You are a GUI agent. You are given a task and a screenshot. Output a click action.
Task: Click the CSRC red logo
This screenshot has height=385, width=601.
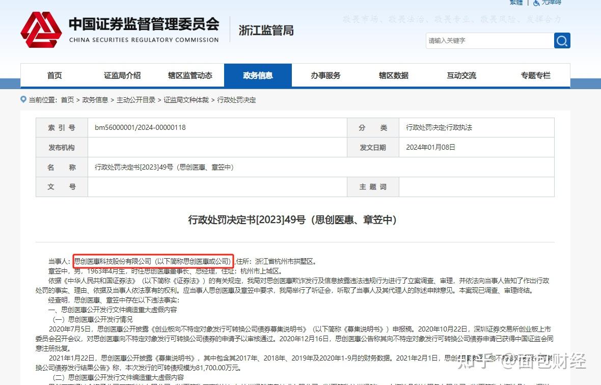(41, 30)
